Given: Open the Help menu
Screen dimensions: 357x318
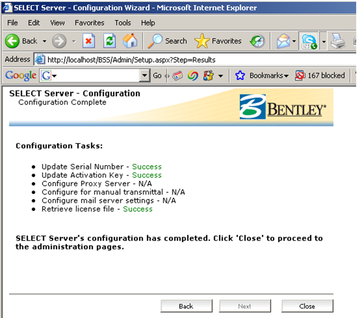Looking at the screenshot, I should [148, 23].
